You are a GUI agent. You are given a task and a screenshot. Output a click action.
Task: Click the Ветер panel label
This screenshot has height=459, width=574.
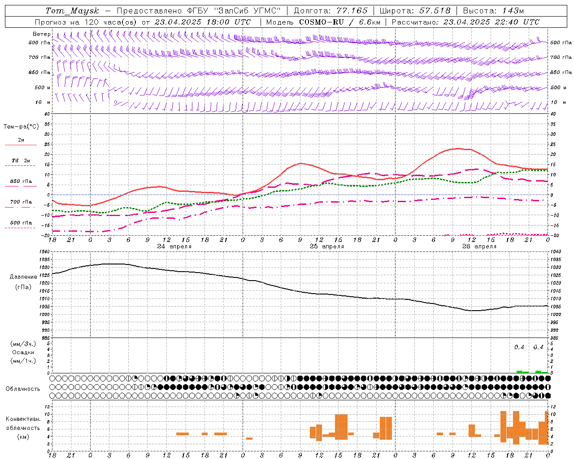(x=41, y=34)
